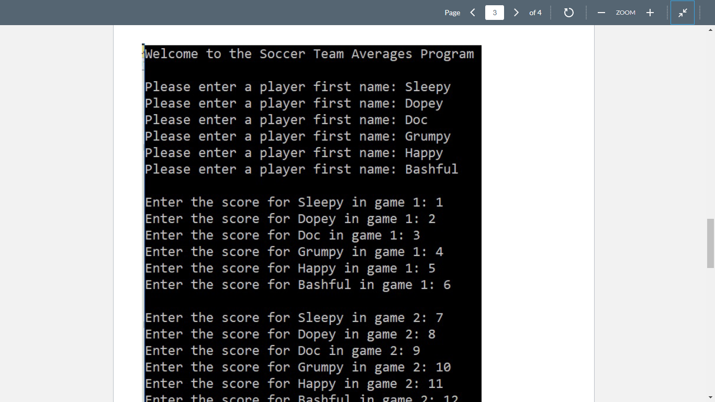Viewport: 715px width, 402px height.
Task: Click the 'Enter the score for Bashful' line
Action: pyautogui.click(x=297, y=284)
